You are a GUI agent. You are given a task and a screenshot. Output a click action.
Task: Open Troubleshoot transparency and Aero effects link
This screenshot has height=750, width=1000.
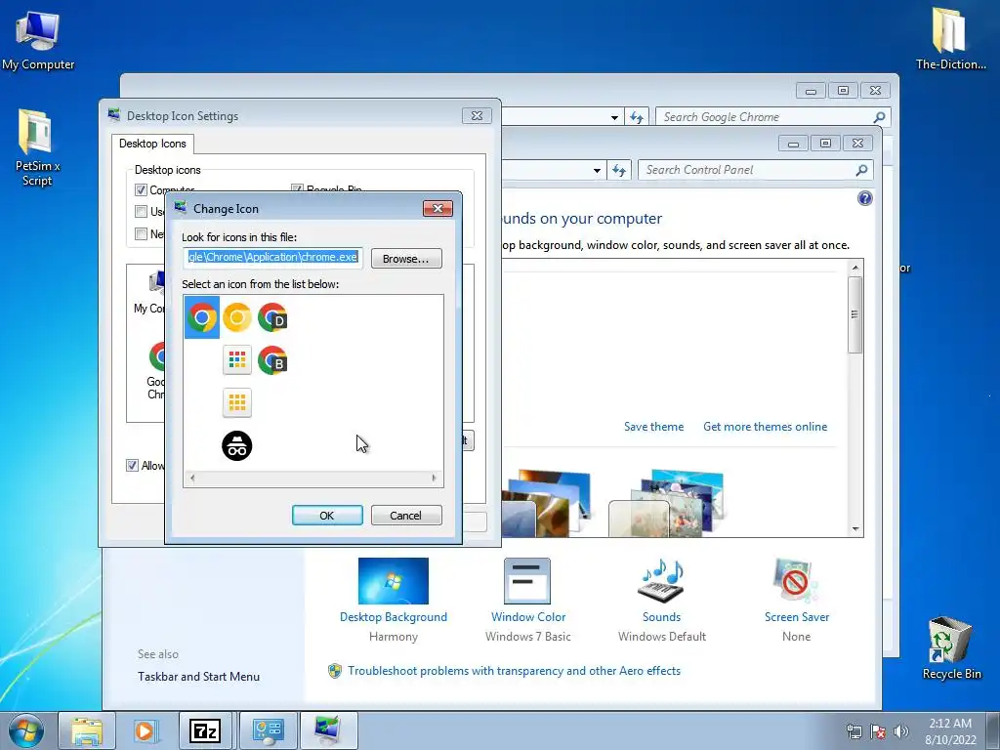[x=514, y=671]
